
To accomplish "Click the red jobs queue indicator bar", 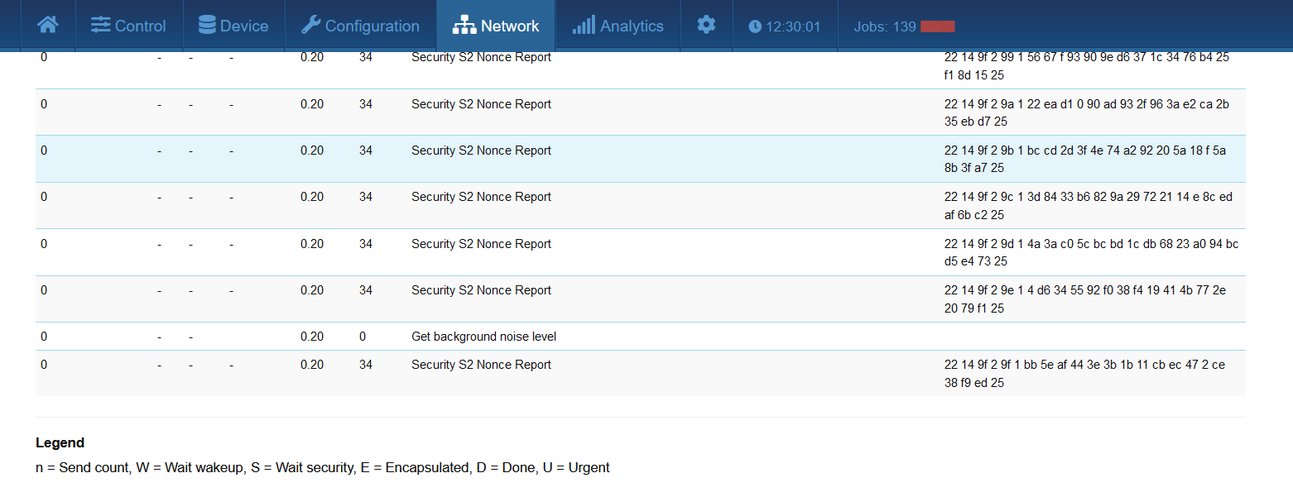I will point(937,26).
